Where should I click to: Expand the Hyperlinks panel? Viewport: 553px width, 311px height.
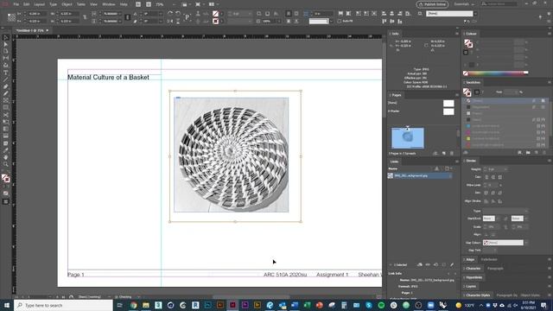474,277
